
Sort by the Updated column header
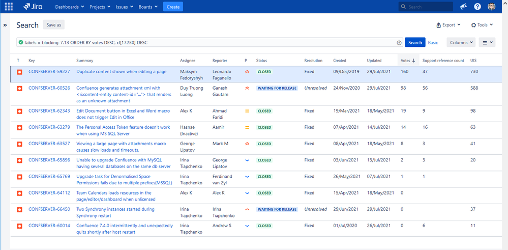(x=374, y=60)
